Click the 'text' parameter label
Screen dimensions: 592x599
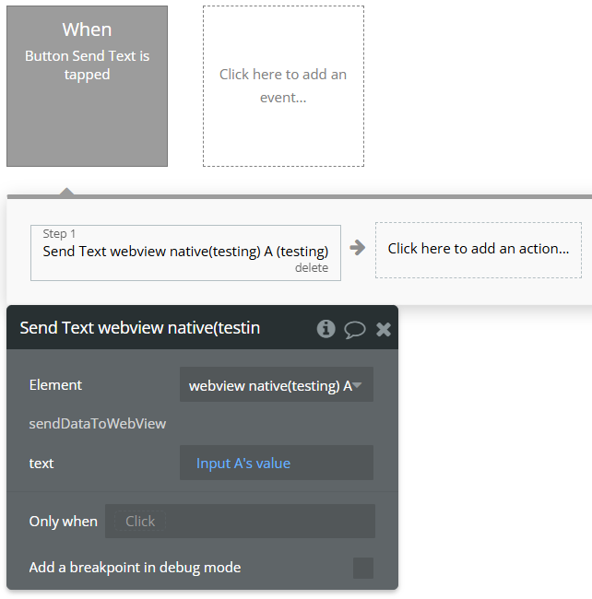point(41,463)
